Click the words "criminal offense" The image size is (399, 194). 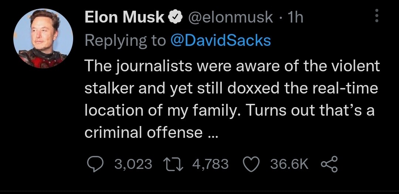[144, 132]
